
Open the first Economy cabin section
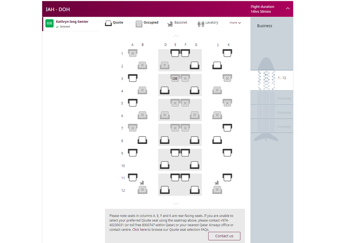click(271, 98)
